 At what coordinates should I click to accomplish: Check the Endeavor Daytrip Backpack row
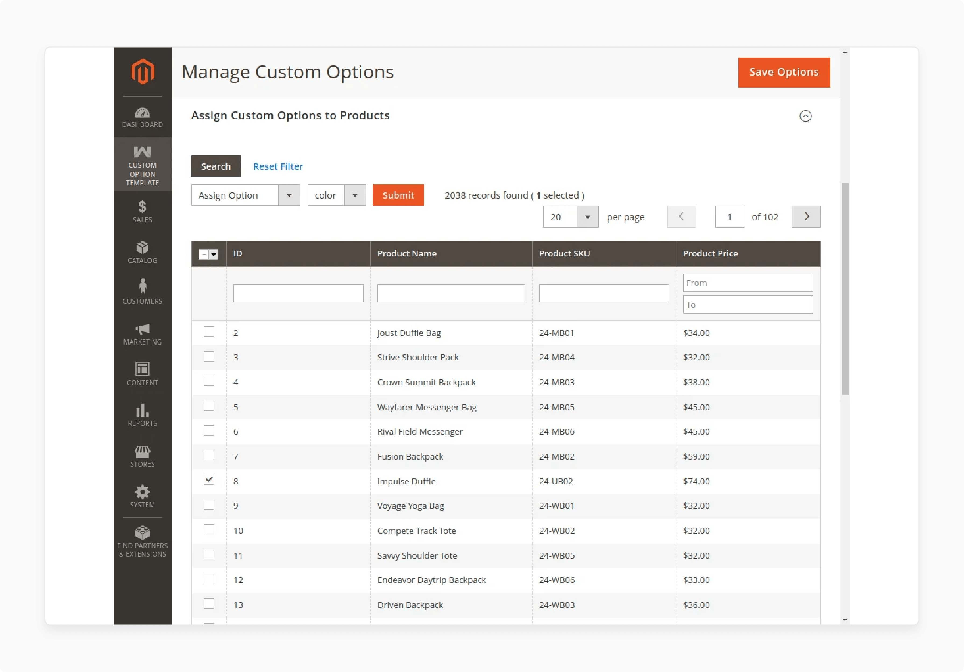click(x=209, y=579)
